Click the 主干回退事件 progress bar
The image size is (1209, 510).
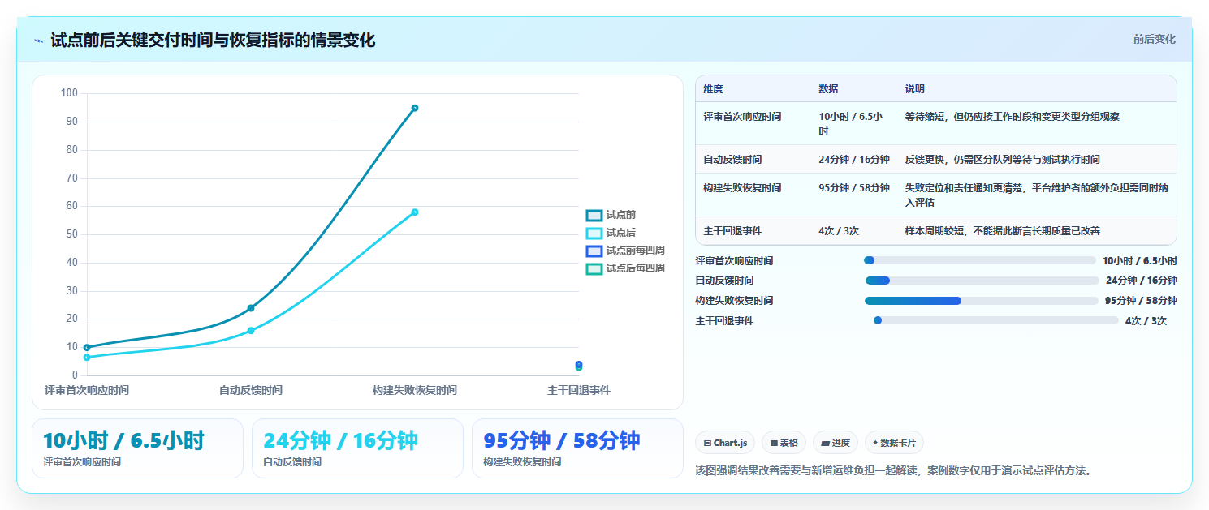[x=995, y=320]
